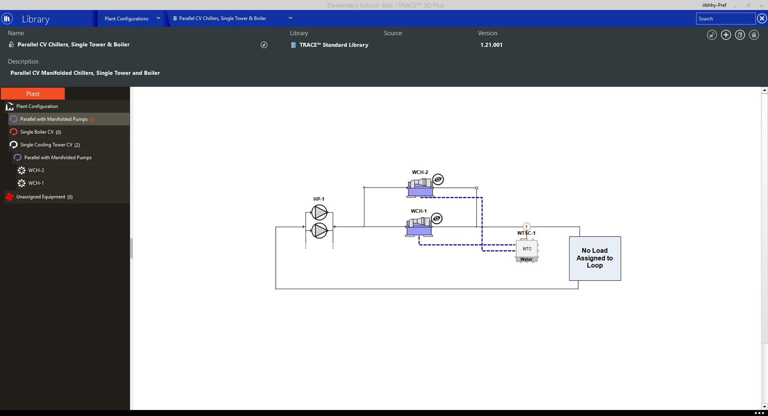Click the Library books icon
Viewport: 768px width, 416px height.
click(7, 18)
